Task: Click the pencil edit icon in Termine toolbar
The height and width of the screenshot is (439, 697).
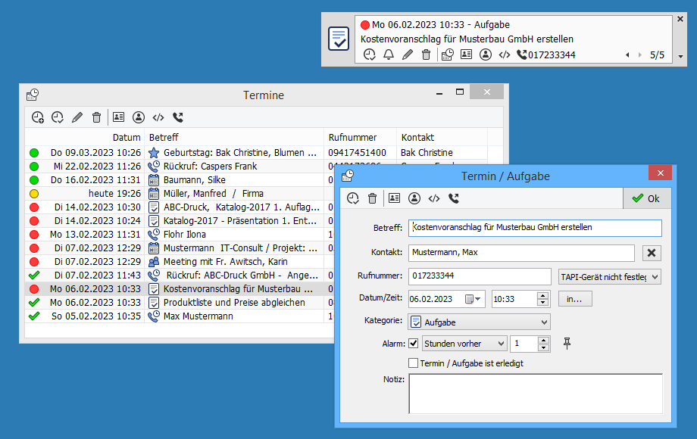Action: [77, 117]
